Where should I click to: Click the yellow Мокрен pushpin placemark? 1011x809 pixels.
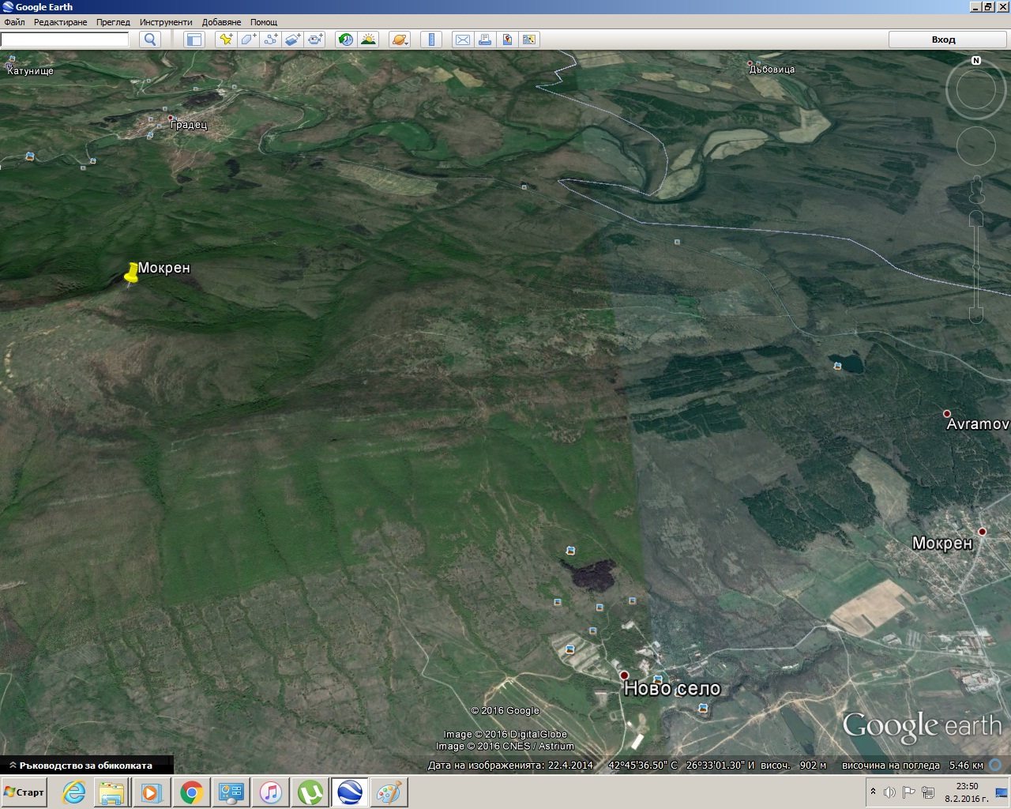click(131, 273)
